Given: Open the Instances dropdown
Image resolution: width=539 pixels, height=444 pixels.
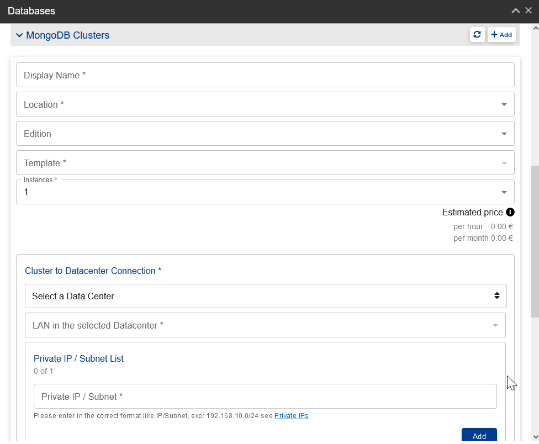Looking at the screenshot, I should coord(265,192).
